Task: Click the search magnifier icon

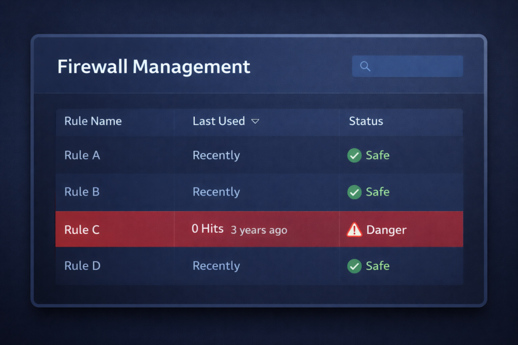Action: 365,66
